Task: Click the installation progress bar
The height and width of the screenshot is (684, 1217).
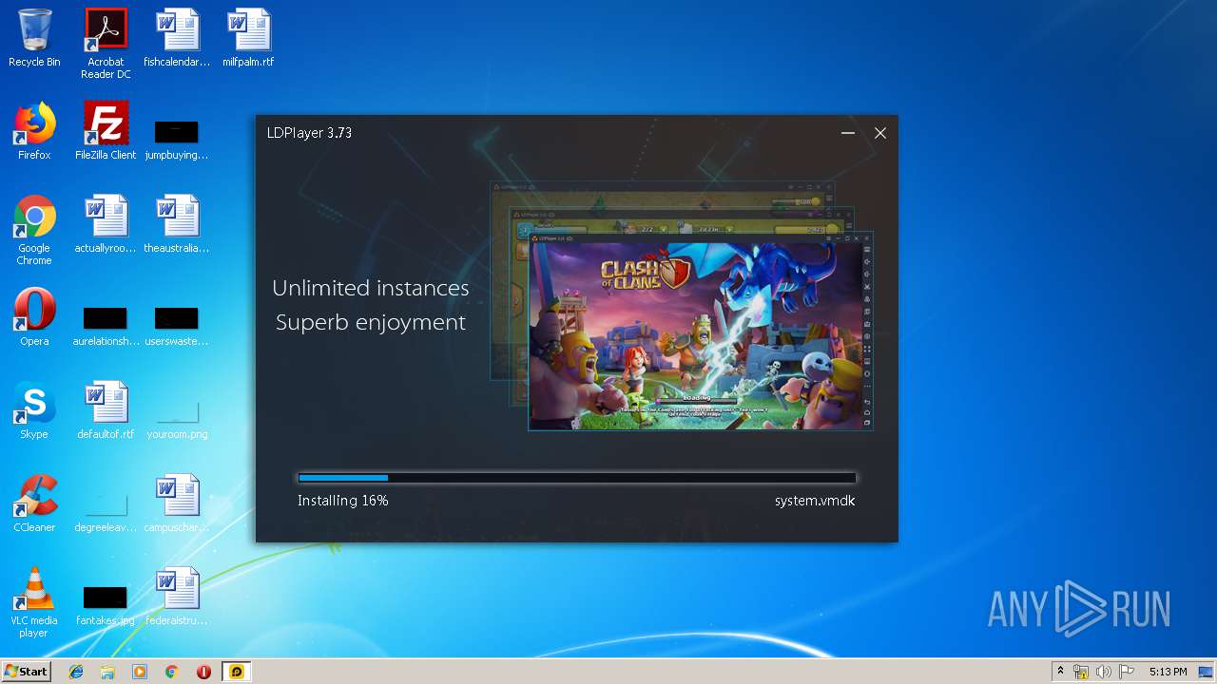Action: tap(577, 478)
